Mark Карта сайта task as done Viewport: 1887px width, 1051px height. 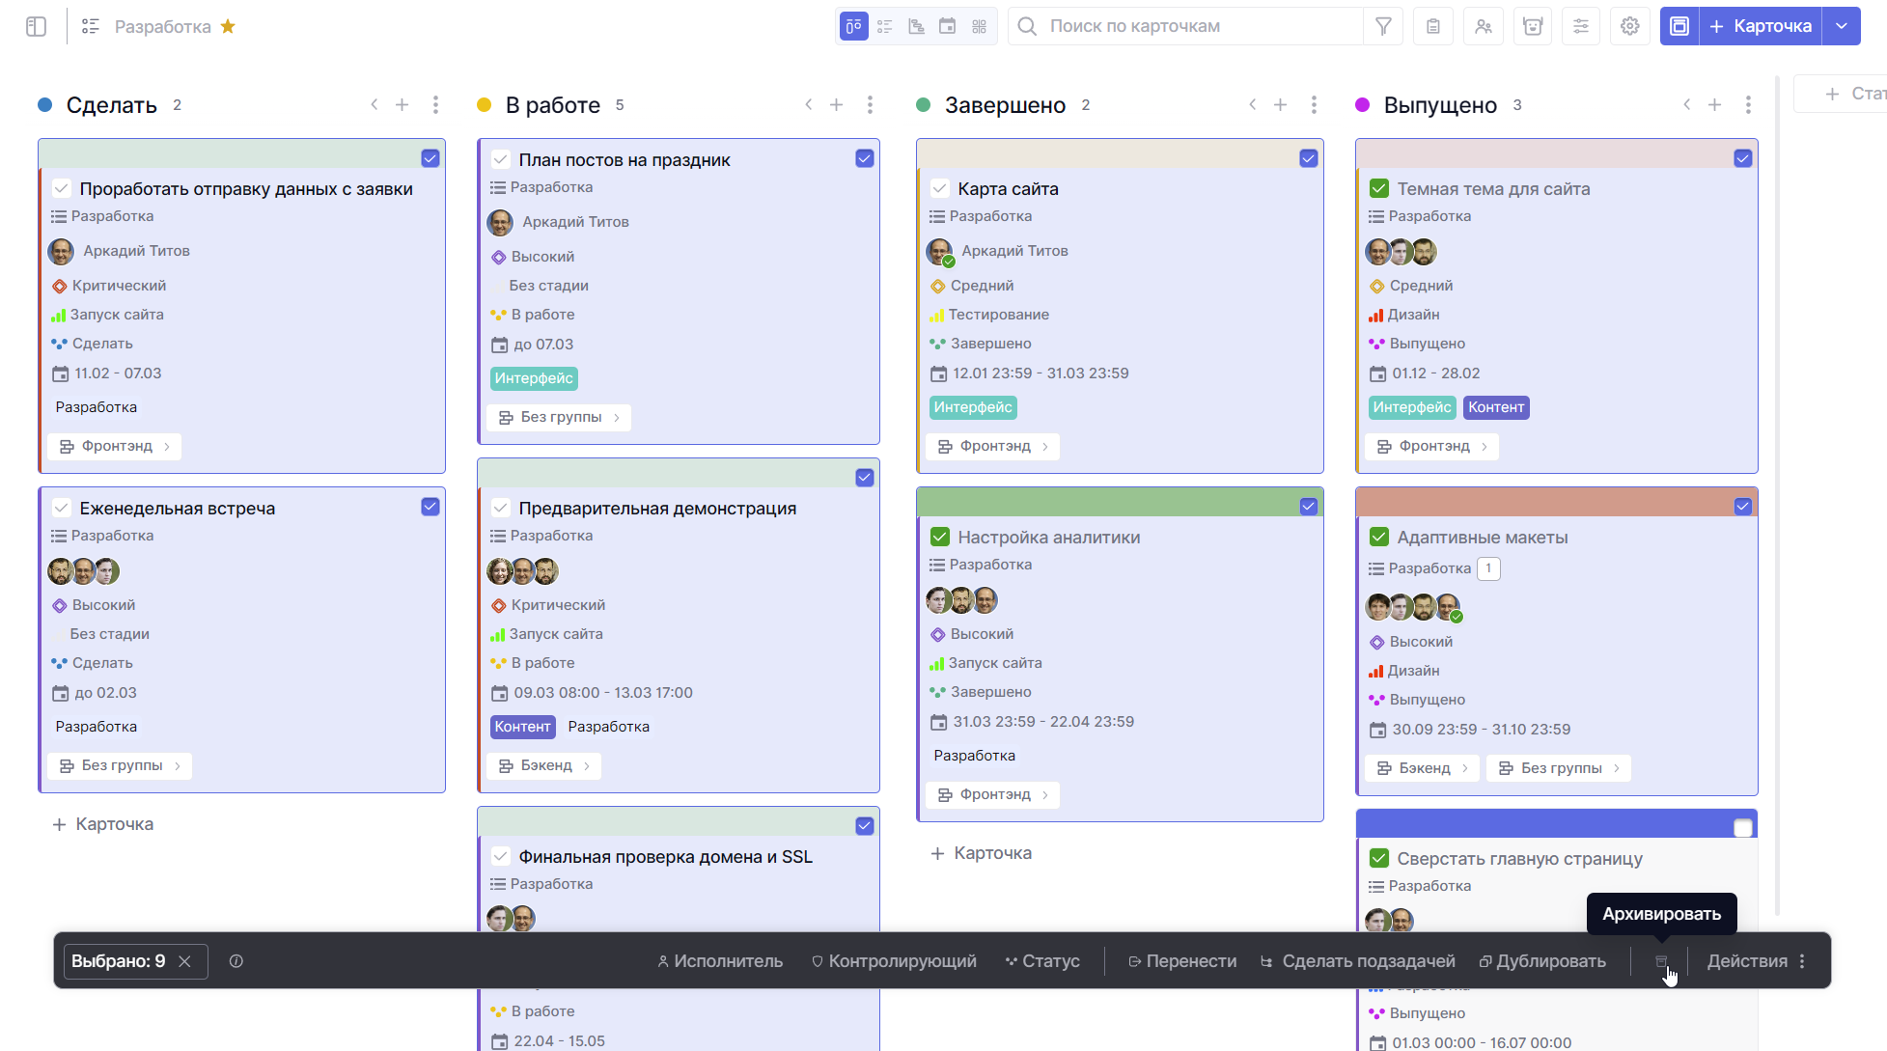click(939, 189)
